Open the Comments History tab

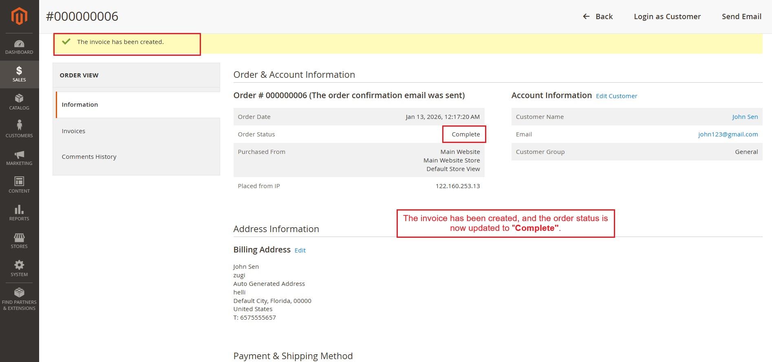[x=89, y=157]
